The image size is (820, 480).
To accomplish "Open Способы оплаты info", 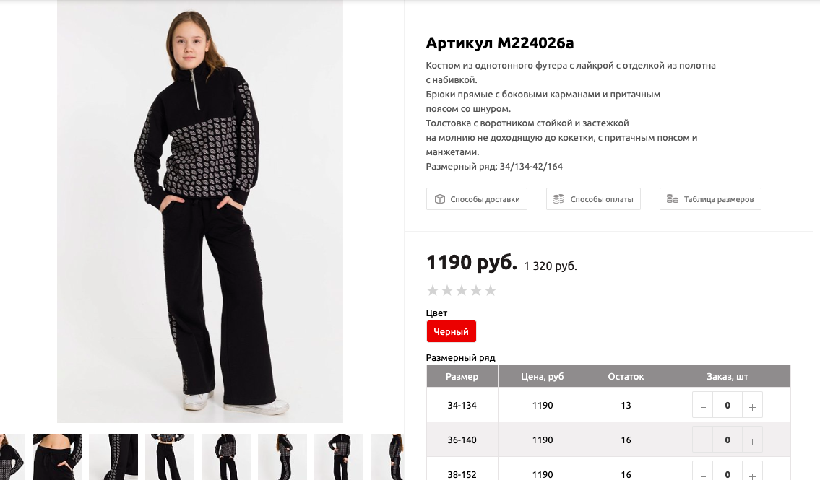I will click(593, 199).
